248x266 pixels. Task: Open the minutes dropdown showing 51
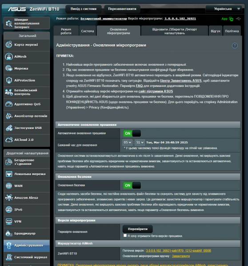[140, 142]
